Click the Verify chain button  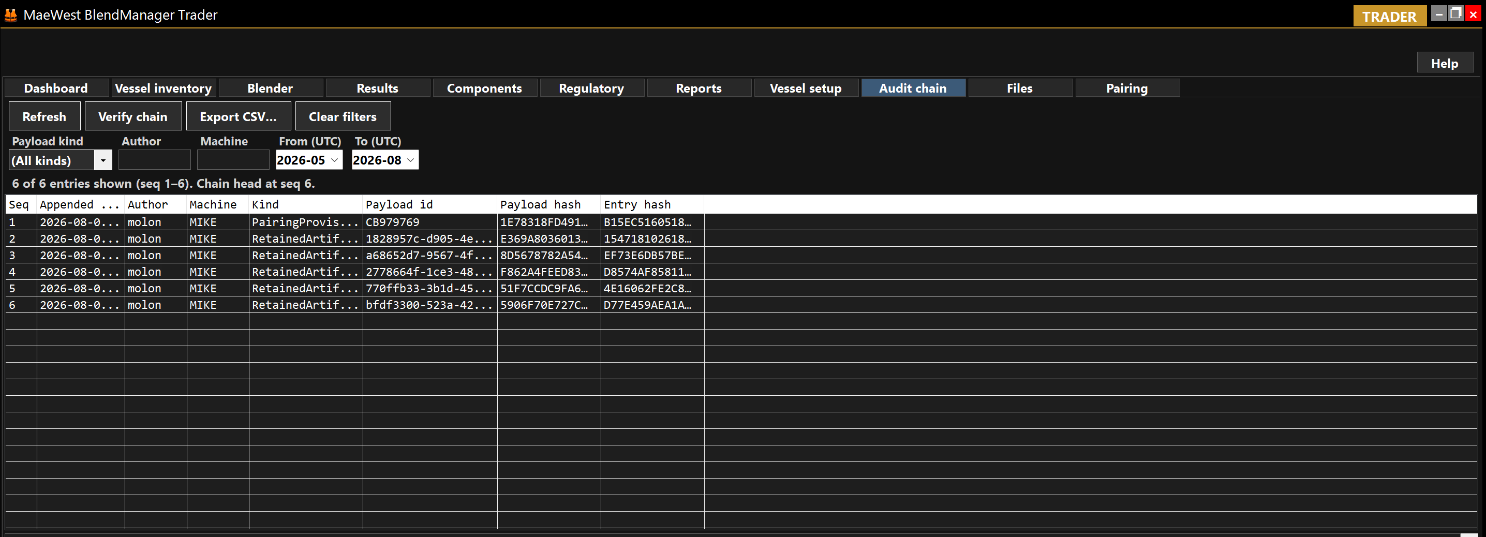(x=133, y=116)
